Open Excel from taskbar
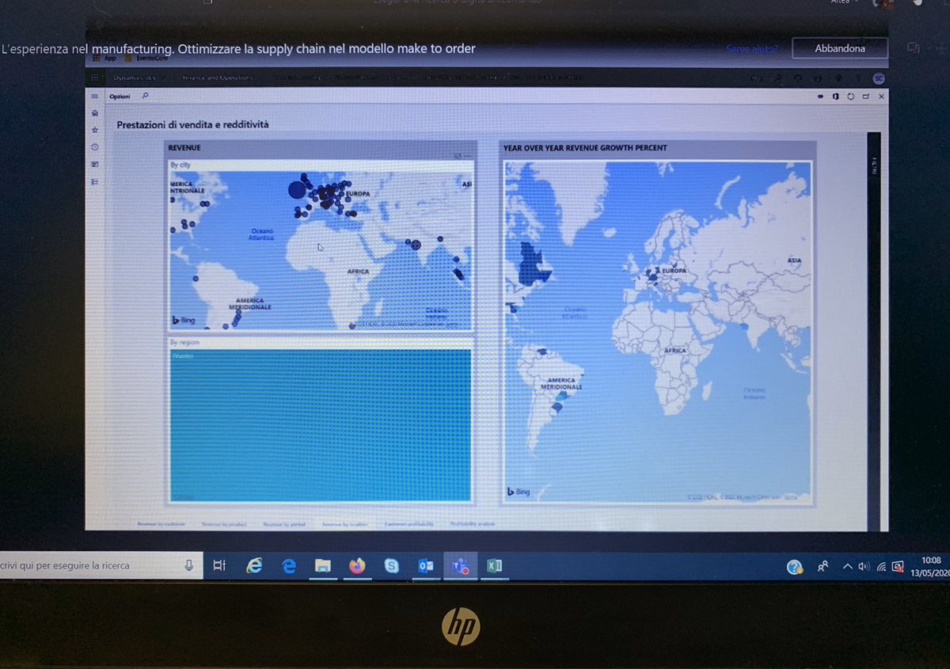The image size is (950, 669). 494,565
